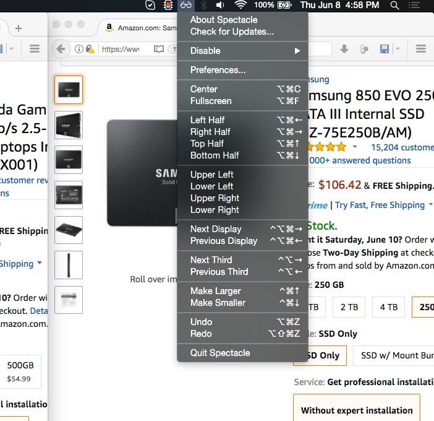434x421 pixels.
Task: Open a new tab with plus button
Action: (19, 28)
